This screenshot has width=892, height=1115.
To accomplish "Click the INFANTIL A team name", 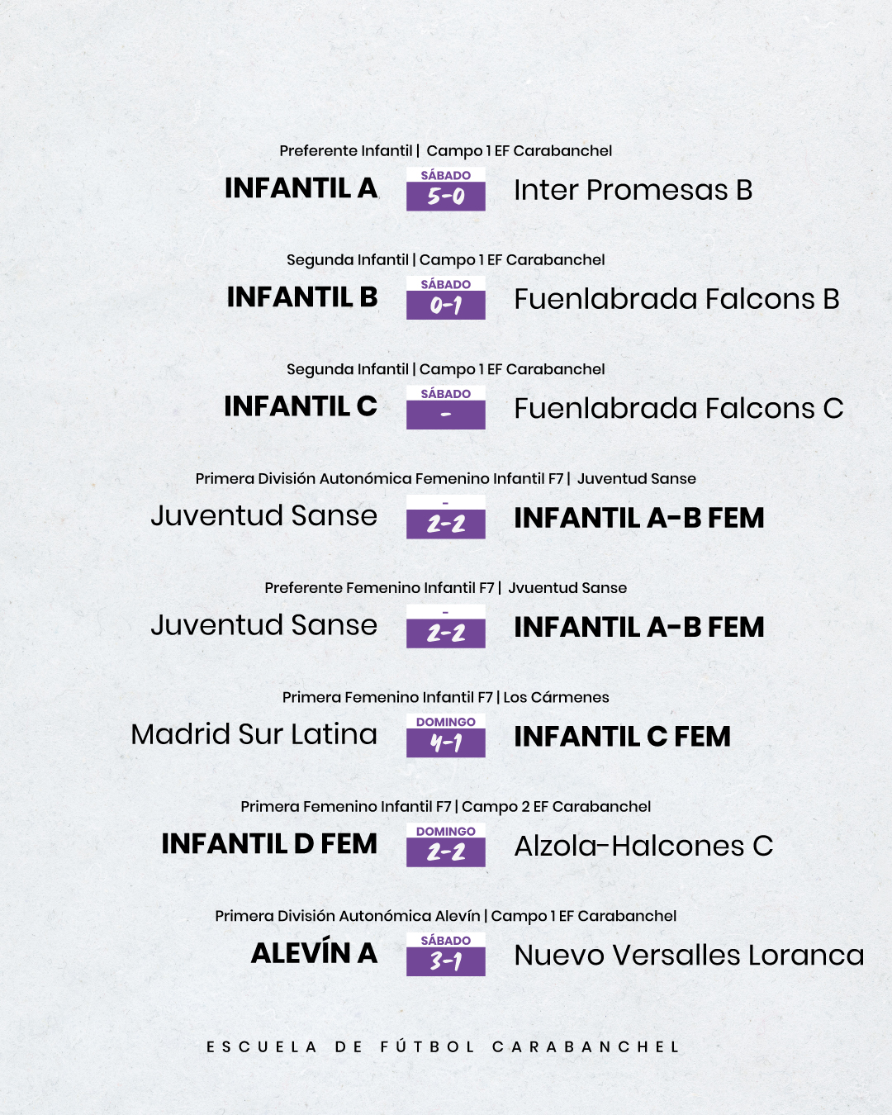I will point(301,188).
